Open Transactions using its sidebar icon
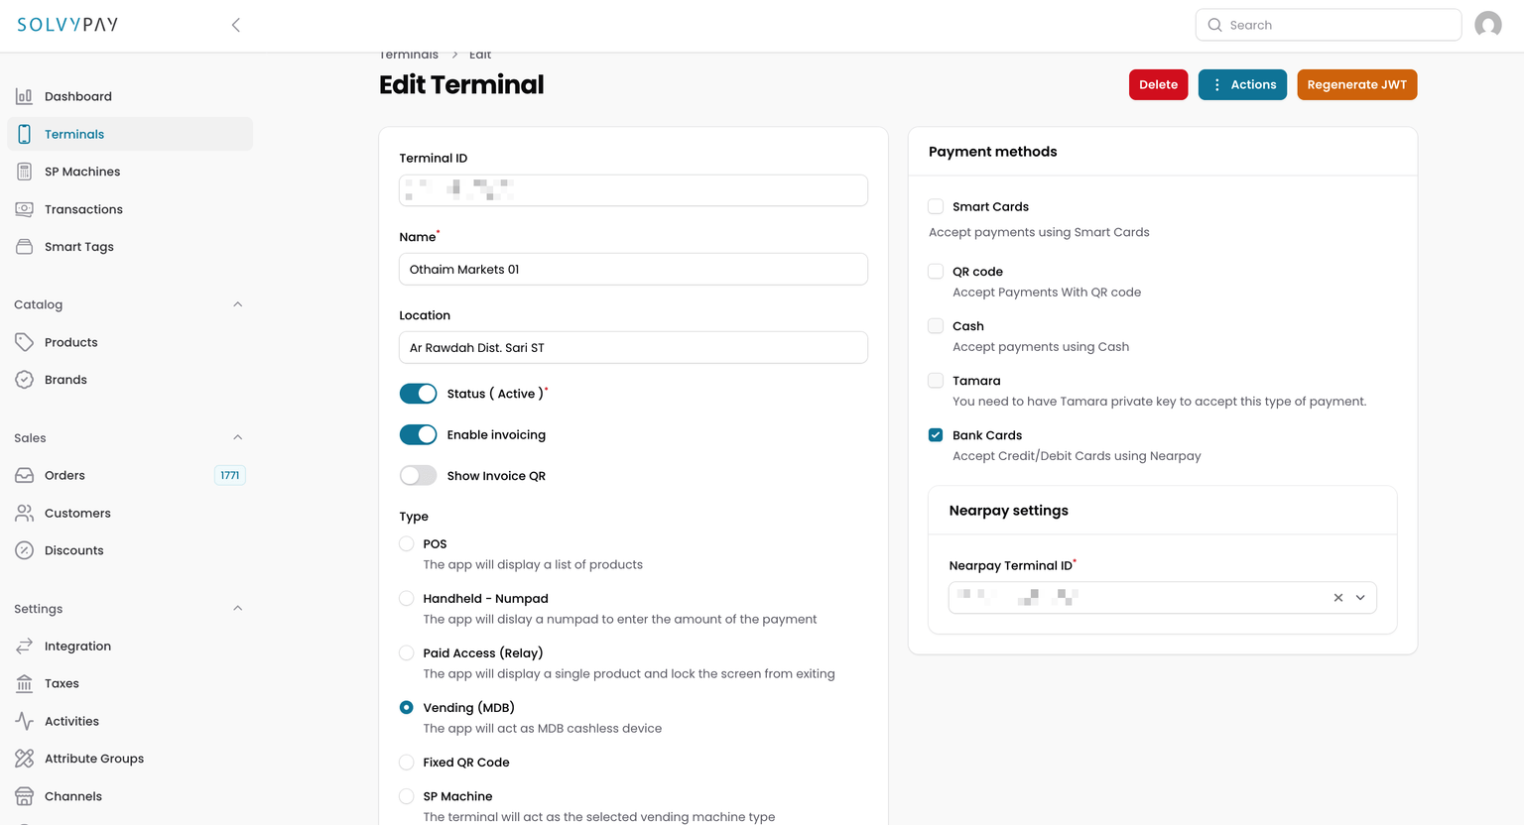This screenshot has height=825, width=1524. click(x=23, y=208)
